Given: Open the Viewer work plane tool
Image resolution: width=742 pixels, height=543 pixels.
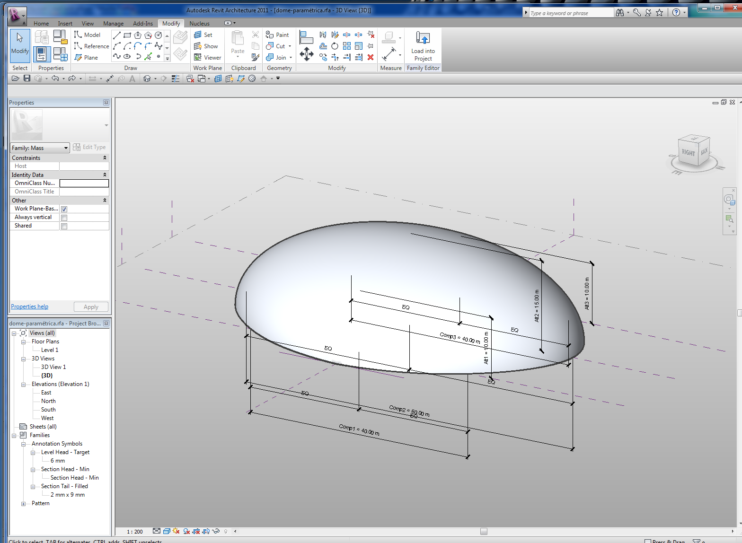Looking at the screenshot, I should pyautogui.click(x=208, y=57).
